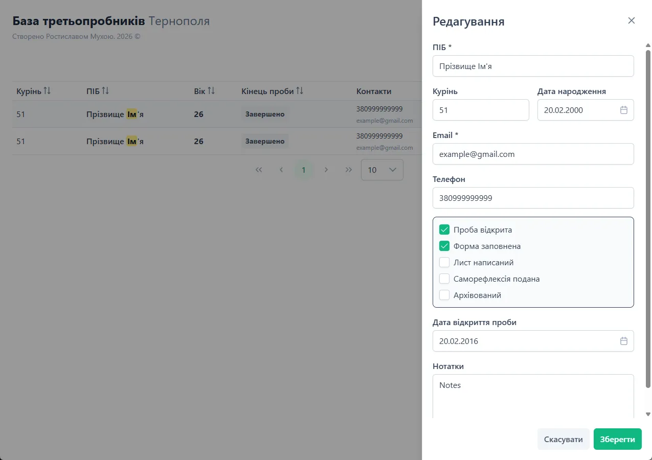Uncheck the Проба відкрита checkbox
The height and width of the screenshot is (460, 652).
pos(444,229)
